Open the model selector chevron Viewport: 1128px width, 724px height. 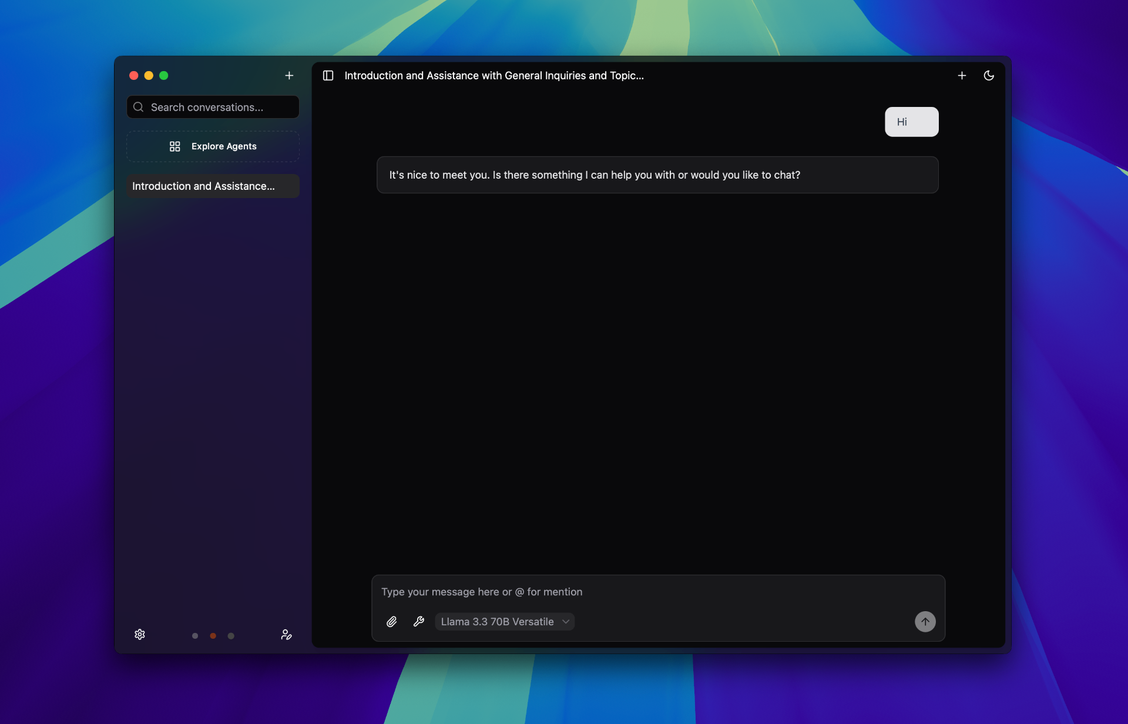coord(565,621)
